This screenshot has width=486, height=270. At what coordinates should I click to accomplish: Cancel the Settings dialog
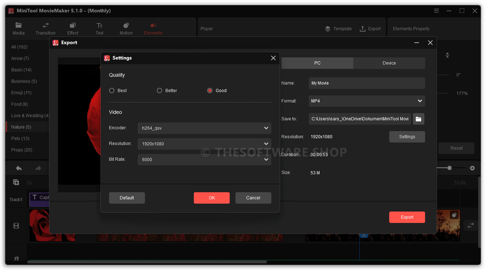(253, 198)
